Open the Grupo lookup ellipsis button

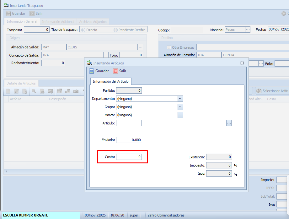coord(180,107)
